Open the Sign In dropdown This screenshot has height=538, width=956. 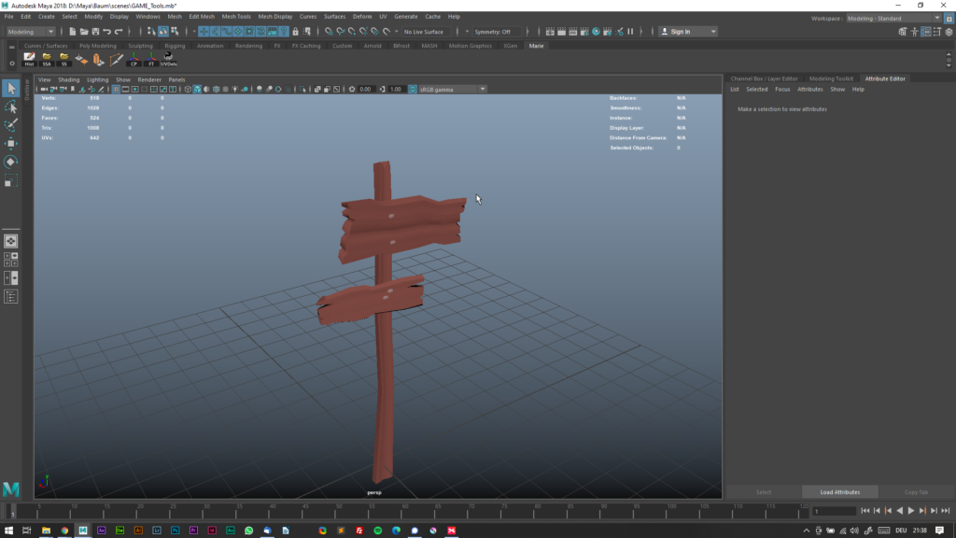(689, 32)
